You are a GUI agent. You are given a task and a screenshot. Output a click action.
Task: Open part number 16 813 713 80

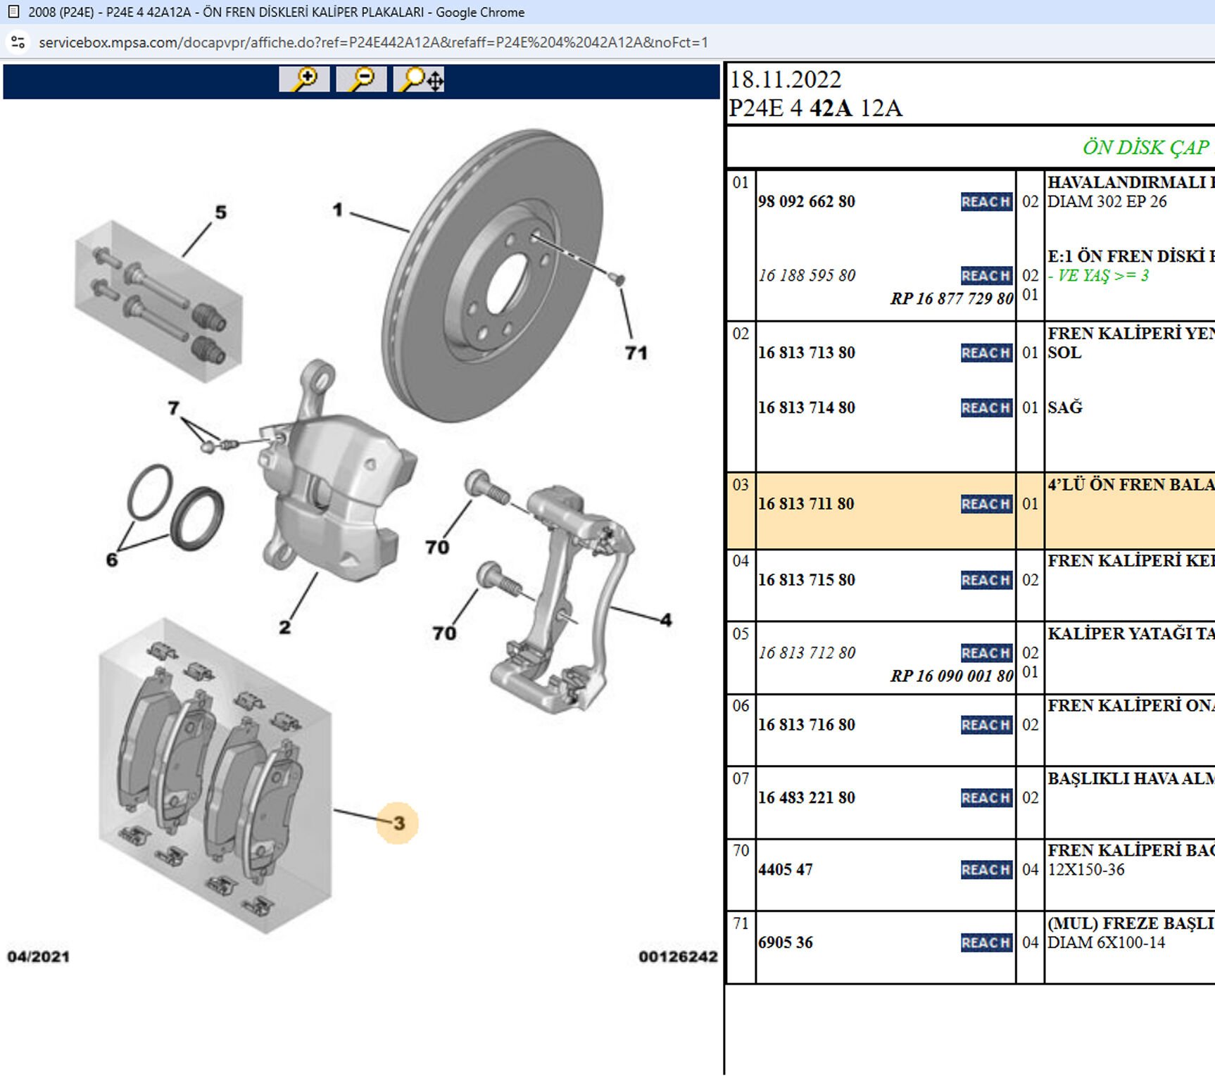coord(806,353)
